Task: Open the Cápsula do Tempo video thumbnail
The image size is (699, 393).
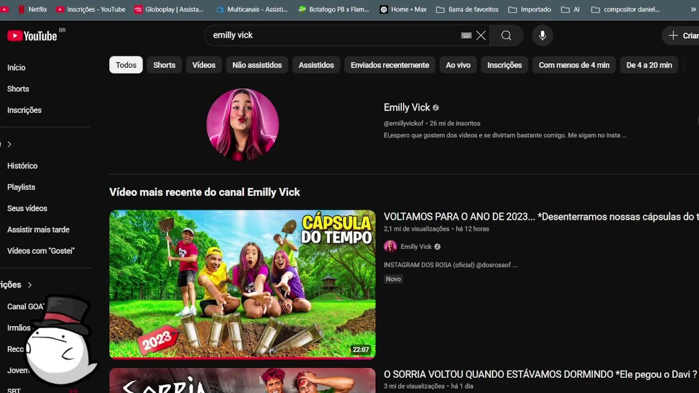Action: (242, 284)
